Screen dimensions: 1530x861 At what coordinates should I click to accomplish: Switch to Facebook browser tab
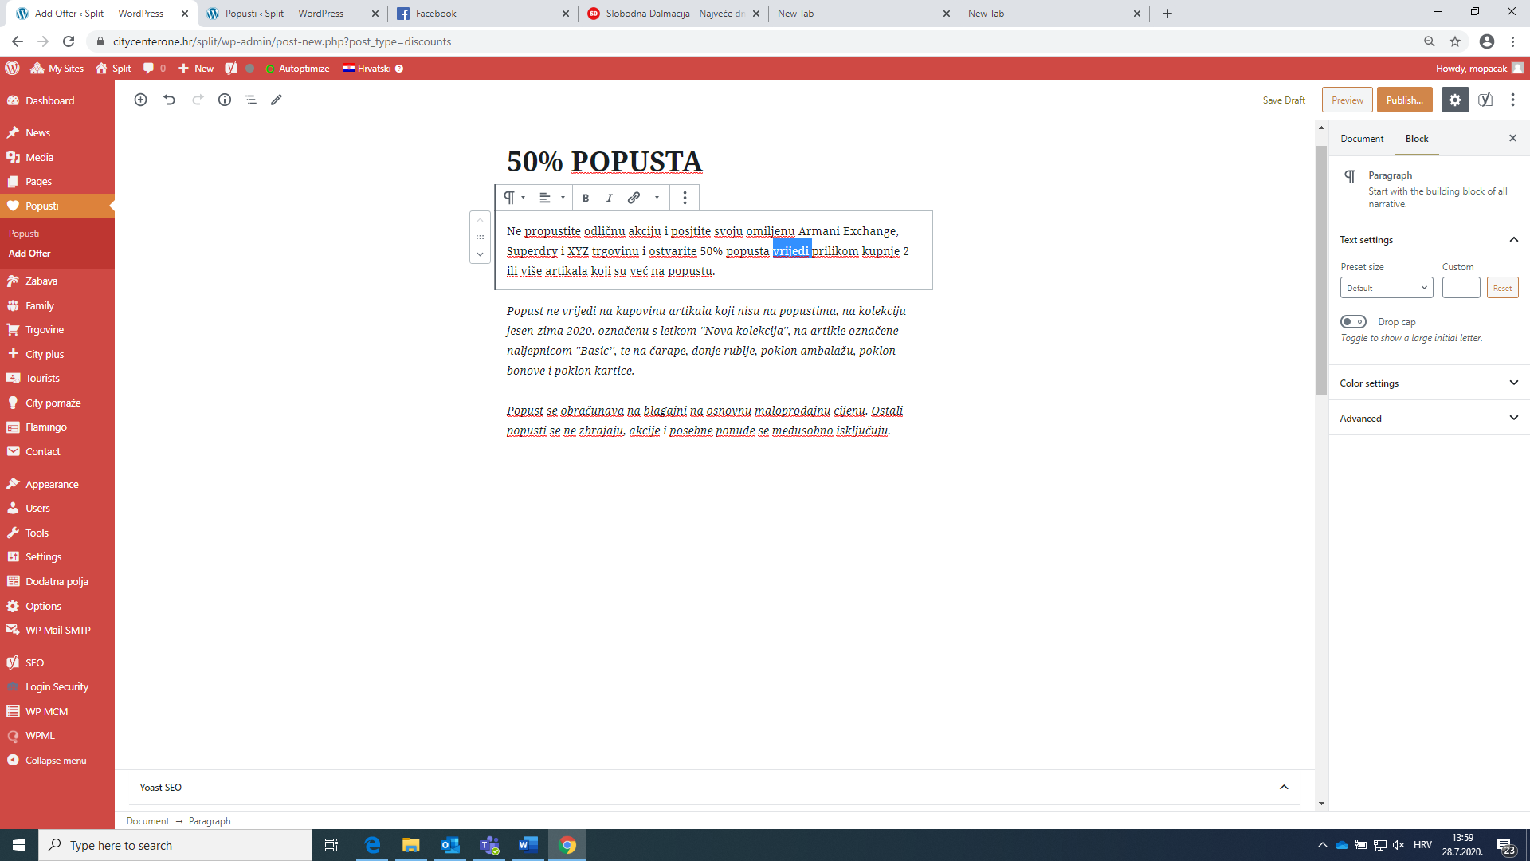tap(483, 14)
